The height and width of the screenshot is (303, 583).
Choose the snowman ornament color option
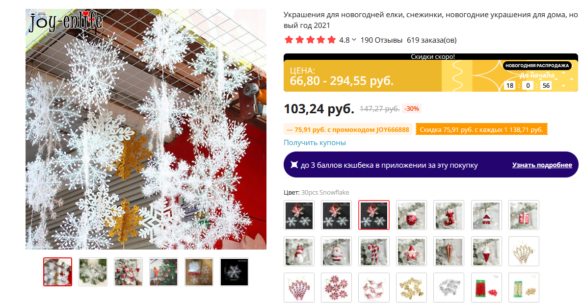click(299, 252)
